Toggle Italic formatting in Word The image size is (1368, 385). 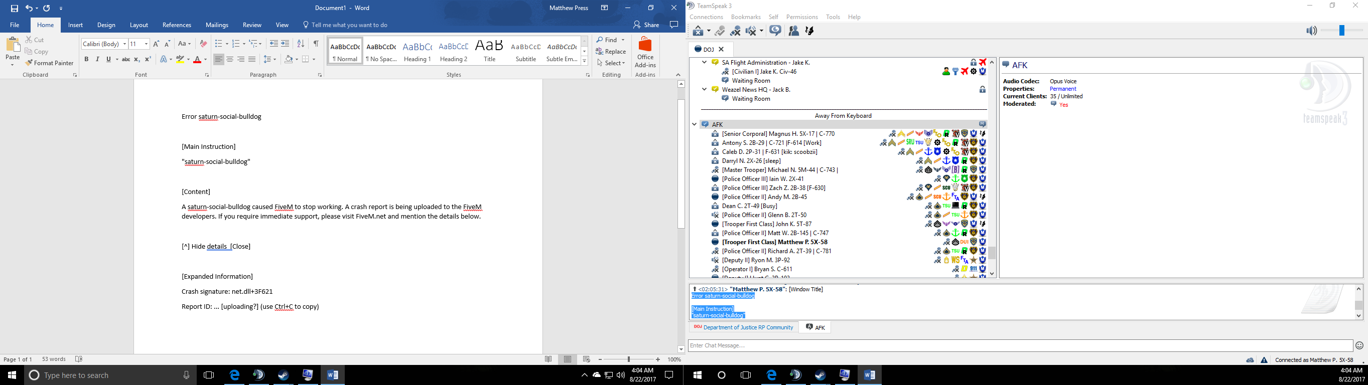click(x=98, y=59)
